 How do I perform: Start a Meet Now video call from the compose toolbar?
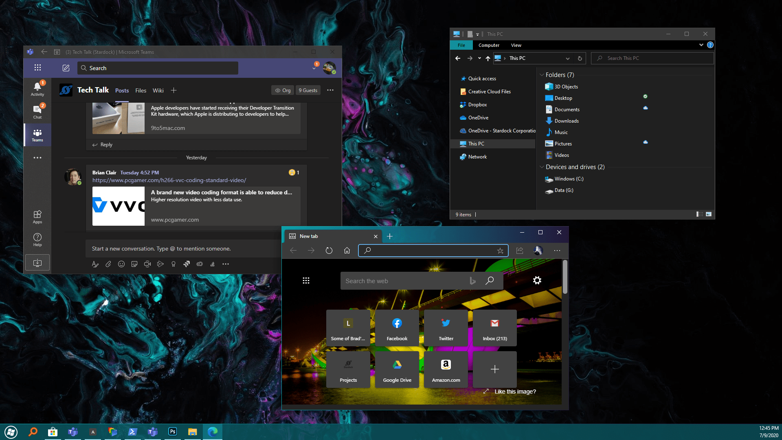click(x=147, y=264)
